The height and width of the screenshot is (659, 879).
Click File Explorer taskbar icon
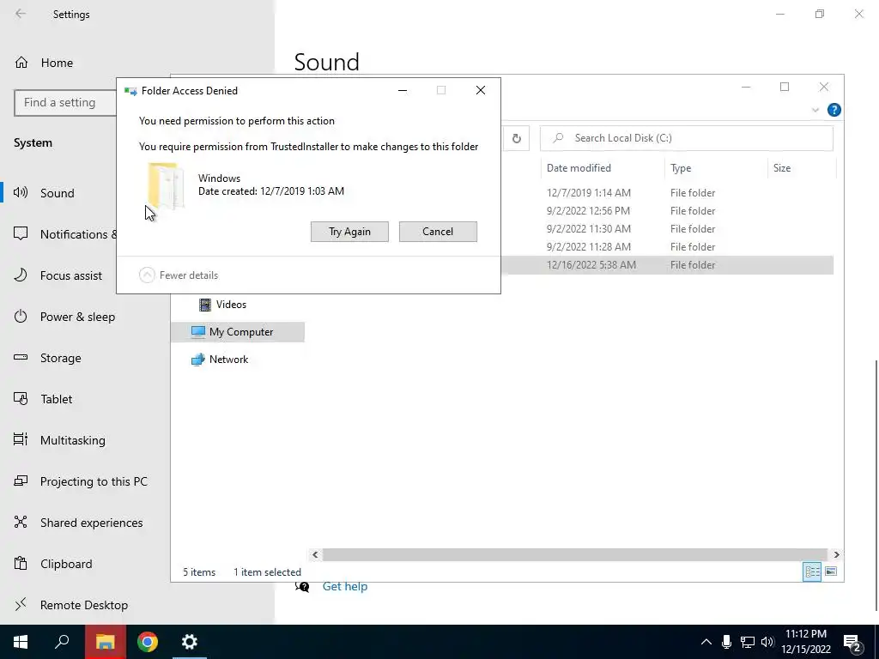(105, 642)
